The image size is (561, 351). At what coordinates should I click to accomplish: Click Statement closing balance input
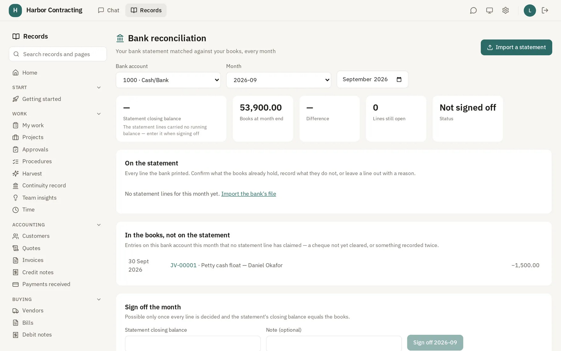(x=193, y=343)
